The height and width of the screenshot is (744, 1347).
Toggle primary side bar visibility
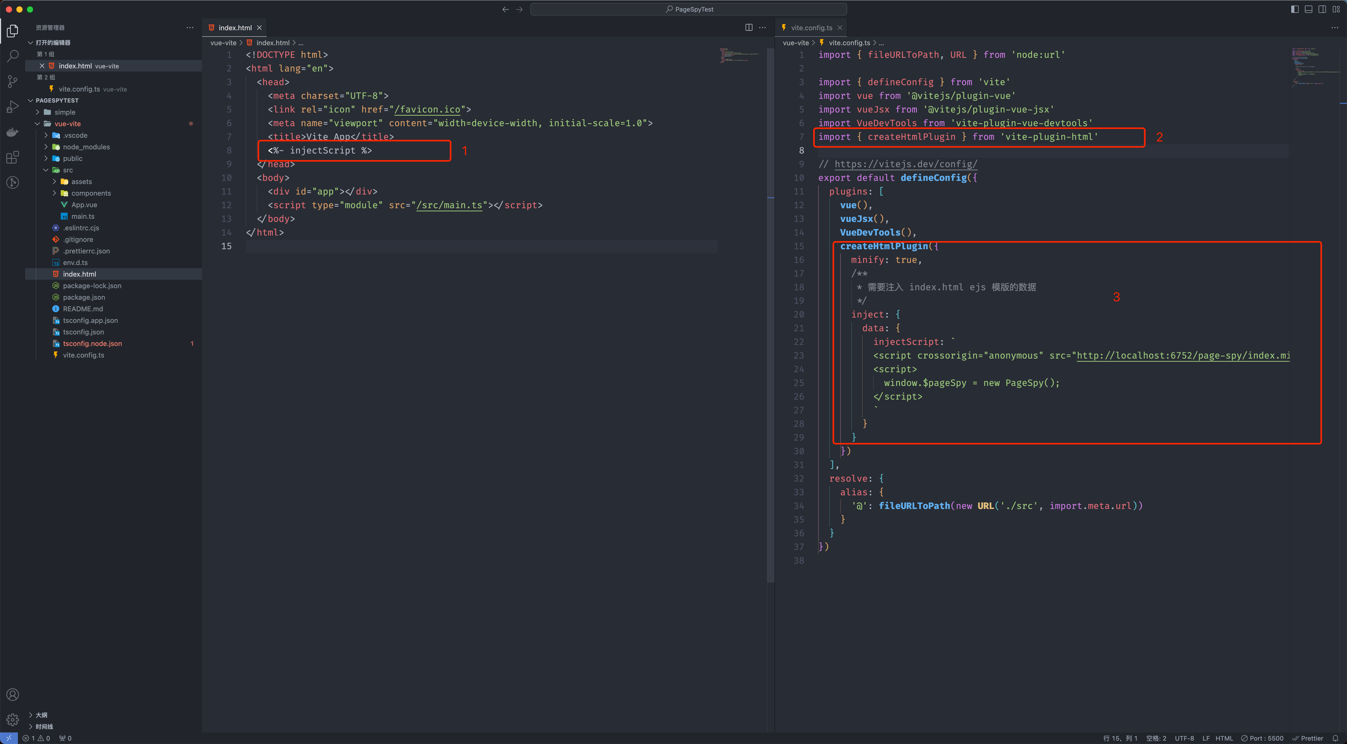(1295, 9)
